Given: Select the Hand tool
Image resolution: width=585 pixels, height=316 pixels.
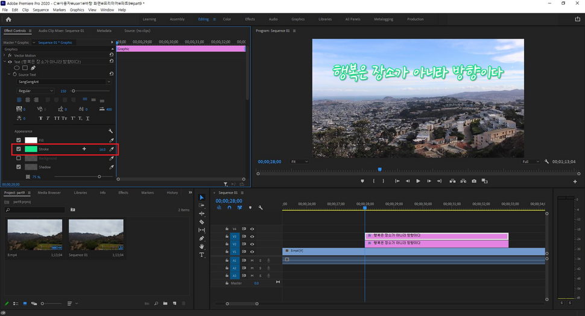Looking at the screenshot, I should [x=202, y=246].
